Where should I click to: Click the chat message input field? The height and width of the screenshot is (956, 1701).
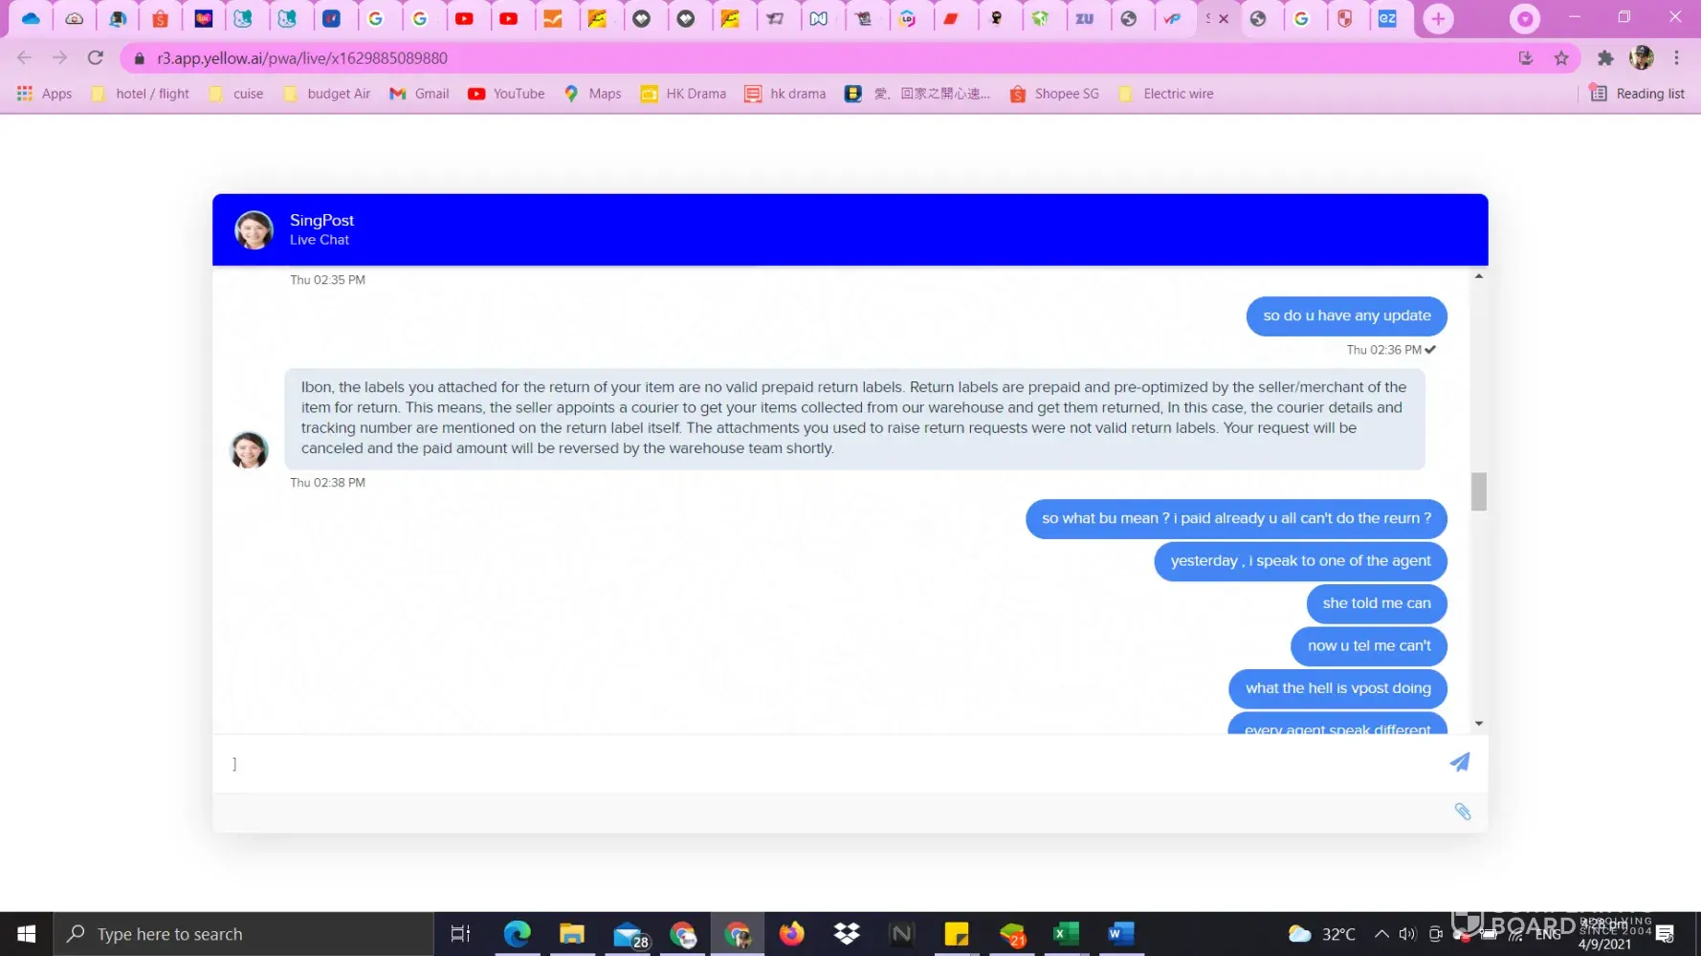tap(832, 763)
